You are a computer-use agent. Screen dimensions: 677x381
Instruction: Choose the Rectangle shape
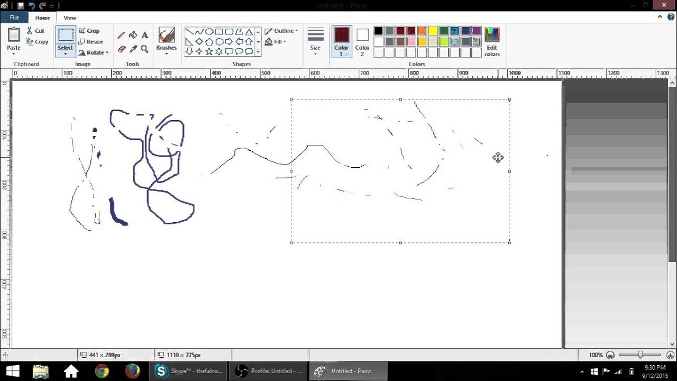click(x=219, y=32)
